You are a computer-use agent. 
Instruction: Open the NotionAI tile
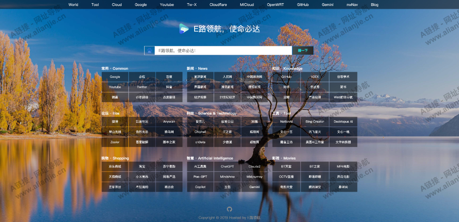(x=286, y=122)
